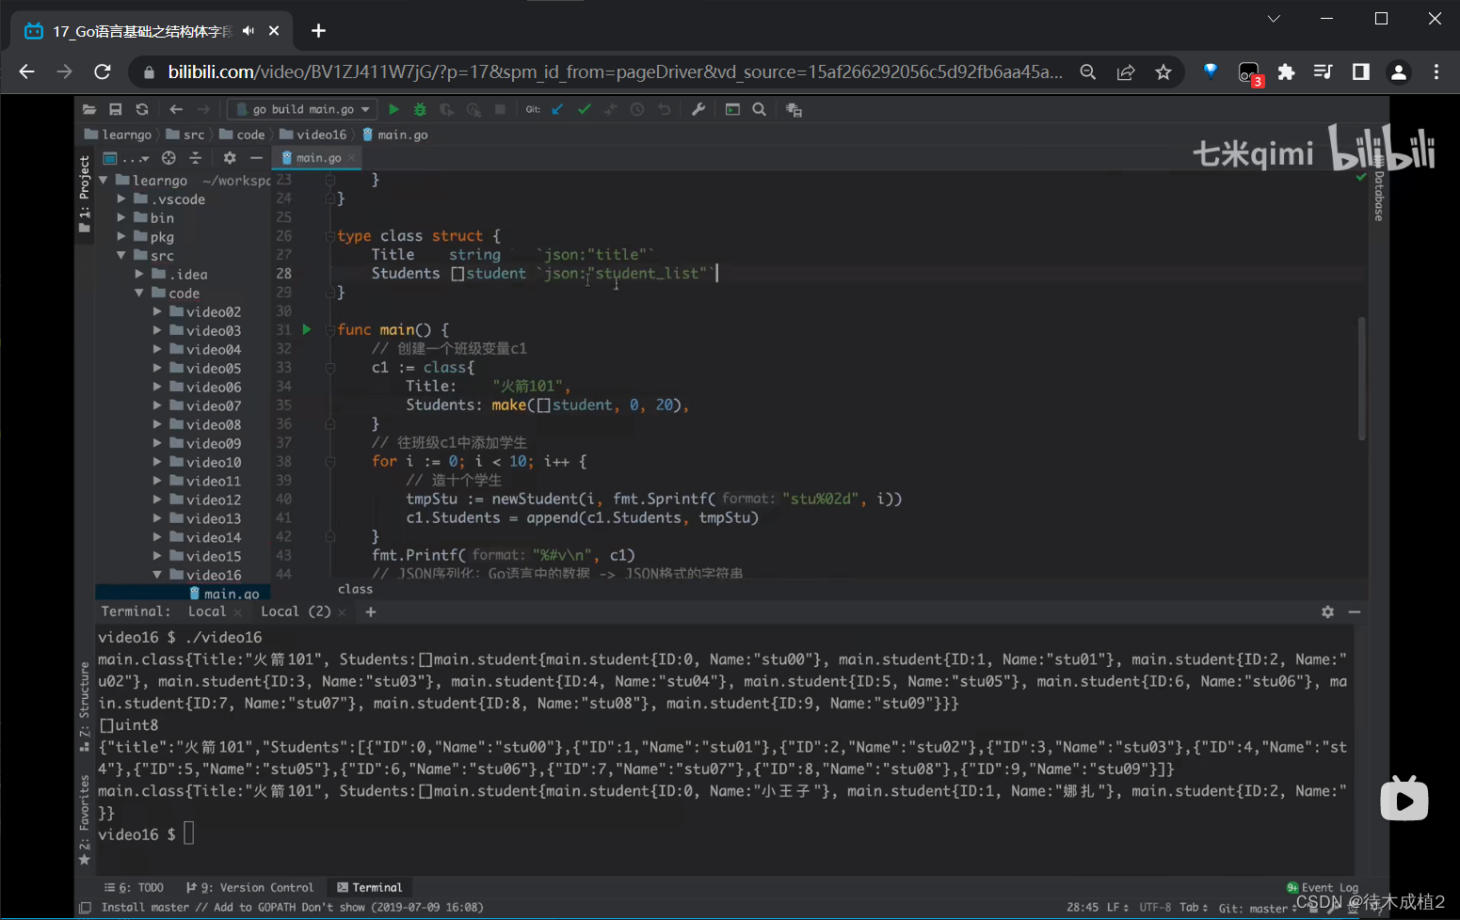Click the Git Show History clock icon
This screenshot has height=920, width=1460.
click(x=637, y=110)
